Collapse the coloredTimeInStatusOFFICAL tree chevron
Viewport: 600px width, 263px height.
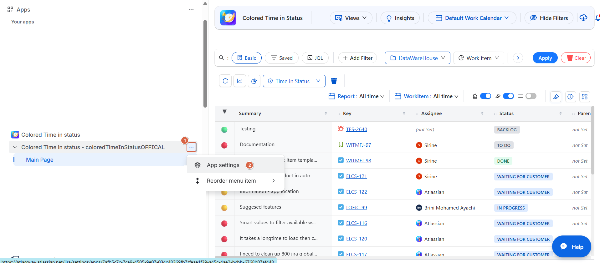point(15,147)
